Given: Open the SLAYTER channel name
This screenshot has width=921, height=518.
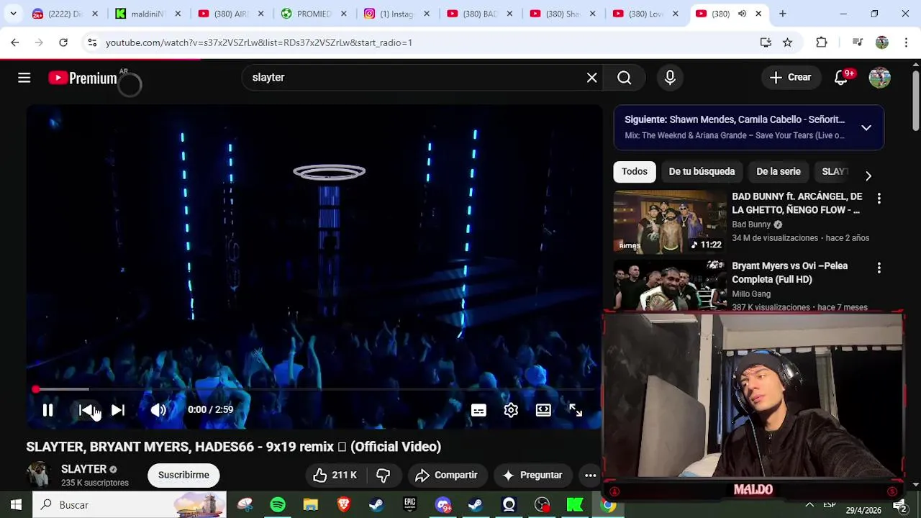Looking at the screenshot, I should click(x=83, y=469).
